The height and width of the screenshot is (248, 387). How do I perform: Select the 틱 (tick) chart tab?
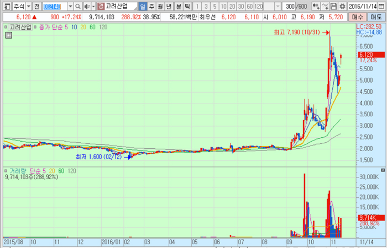click(x=187, y=6)
